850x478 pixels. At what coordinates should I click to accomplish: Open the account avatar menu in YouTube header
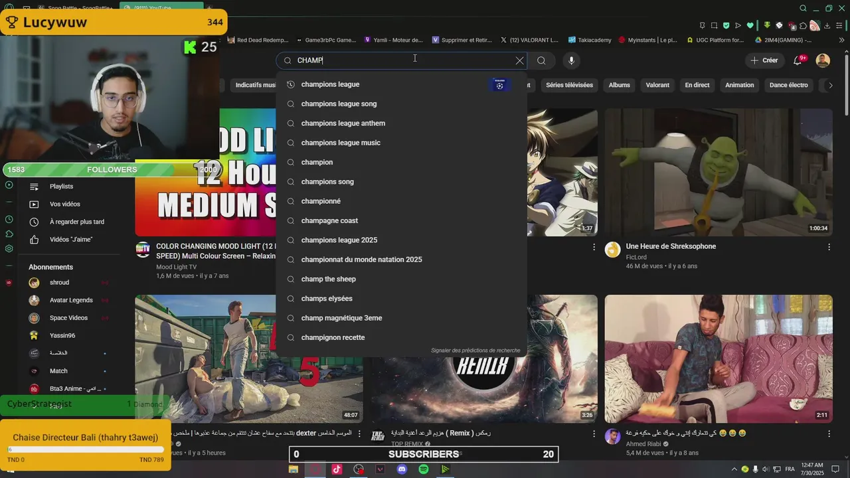point(823,60)
